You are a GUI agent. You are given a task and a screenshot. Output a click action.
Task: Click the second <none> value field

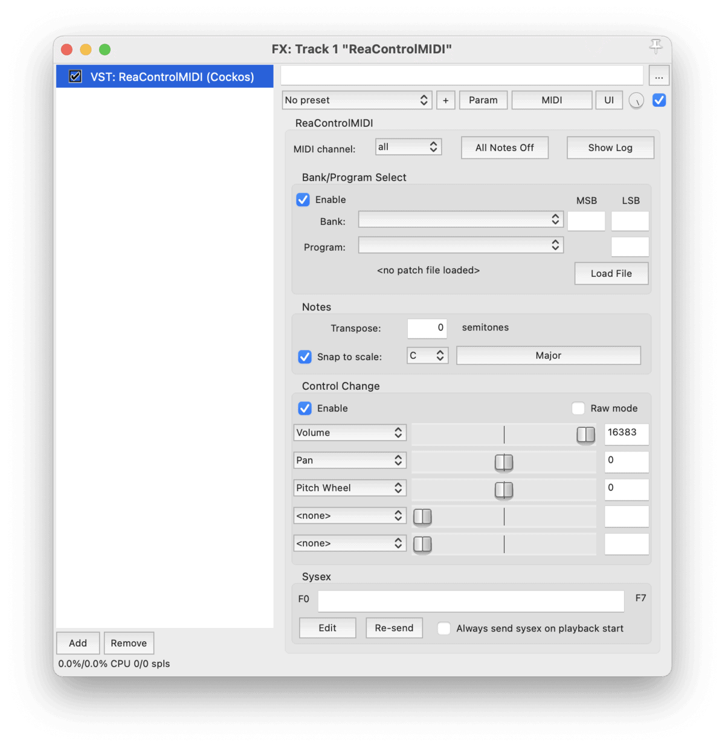point(627,544)
